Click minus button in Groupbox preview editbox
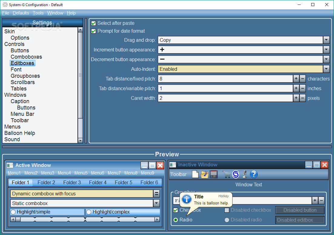This screenshot has height=235, width=334. (321, 200)
